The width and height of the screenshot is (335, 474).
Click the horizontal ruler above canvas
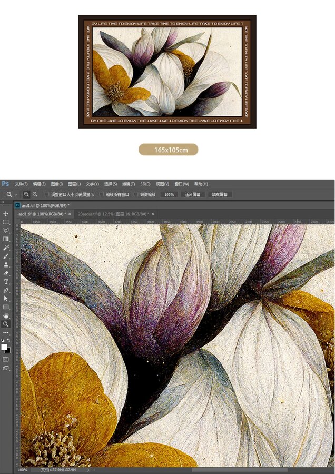tap(177, 222)
